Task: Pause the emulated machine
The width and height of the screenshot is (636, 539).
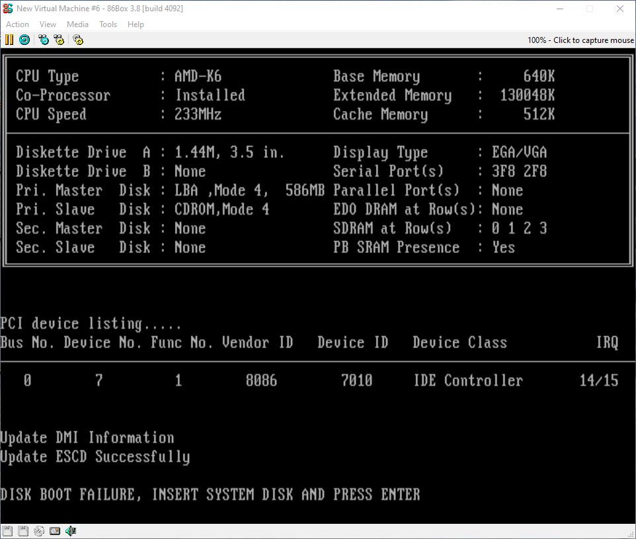Action: 9,40
